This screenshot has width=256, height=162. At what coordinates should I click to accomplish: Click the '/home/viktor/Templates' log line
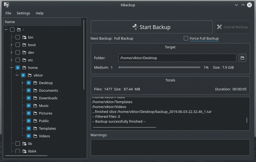tap(112, 102)
